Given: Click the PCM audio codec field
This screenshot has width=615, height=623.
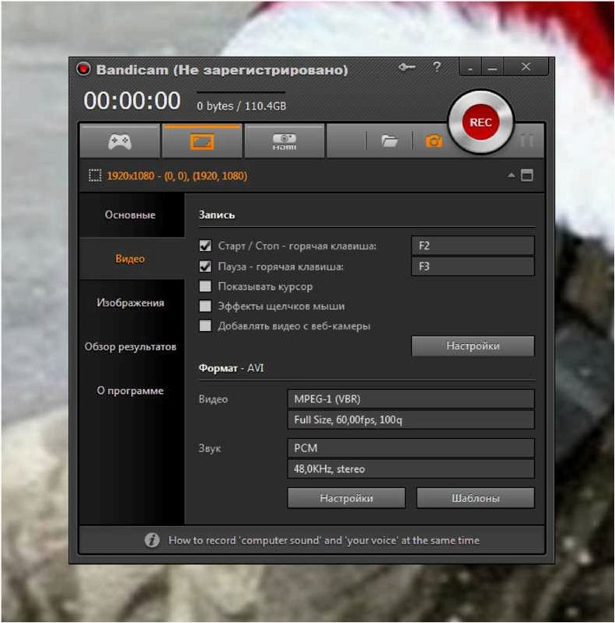Looking at the screenshot, I should coord(411,448).
